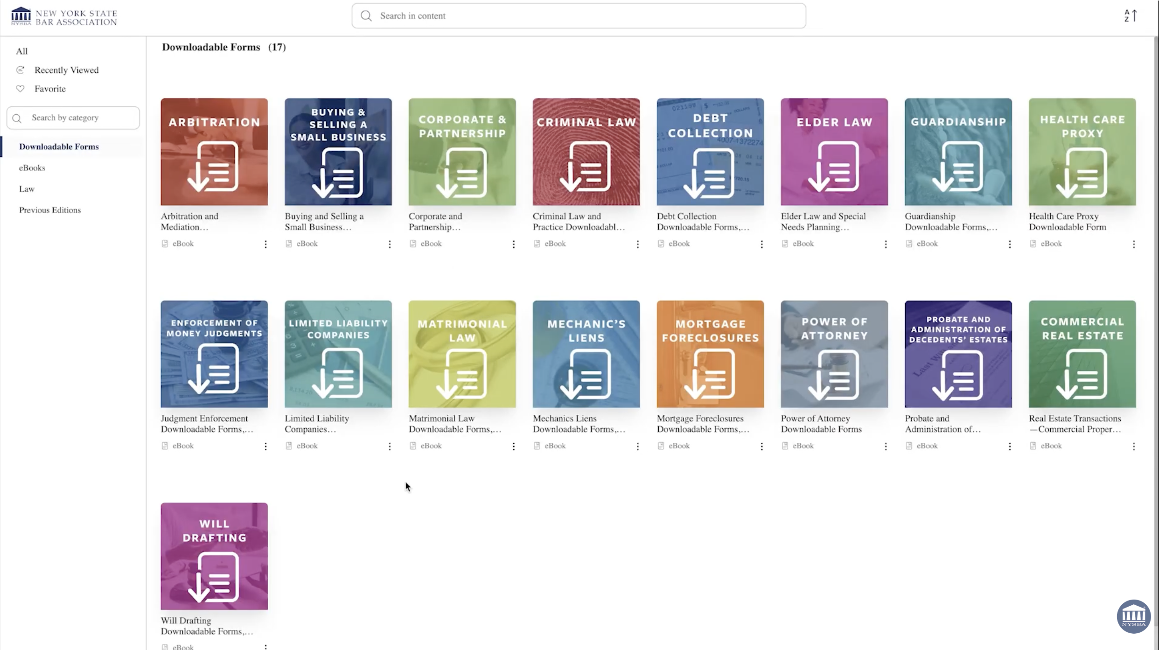
Task: Click the Favorite heart icon
Action: click(x=20, y=89)
